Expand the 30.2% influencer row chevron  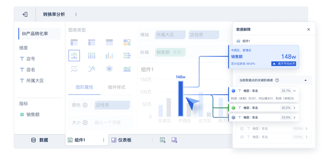click(294, 108)
